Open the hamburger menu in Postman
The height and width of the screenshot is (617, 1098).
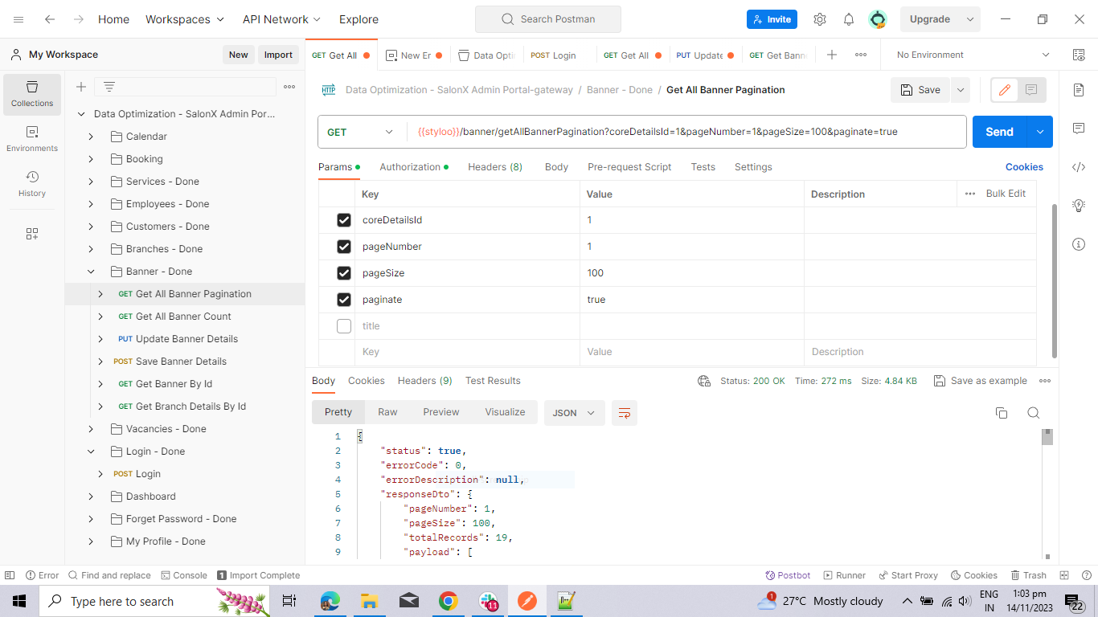pyautogui.click(x=18, y=19)
